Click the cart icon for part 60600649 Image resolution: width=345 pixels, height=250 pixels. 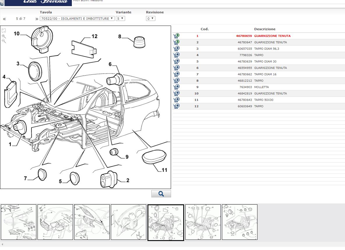point(176,106)
